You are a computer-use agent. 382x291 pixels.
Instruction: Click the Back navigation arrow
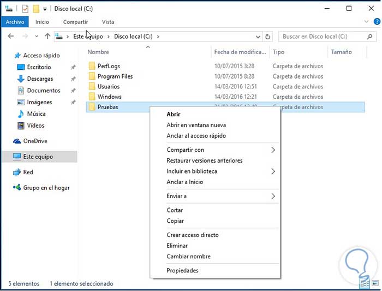tap(10, 37)
